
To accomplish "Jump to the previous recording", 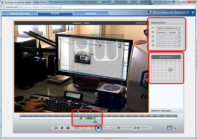I will [x=85, y=128].
